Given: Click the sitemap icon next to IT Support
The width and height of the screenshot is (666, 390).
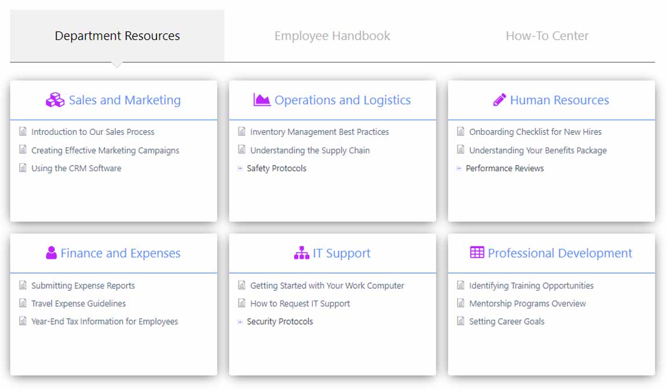Looking at the screenshot, I should pos(301,253).
